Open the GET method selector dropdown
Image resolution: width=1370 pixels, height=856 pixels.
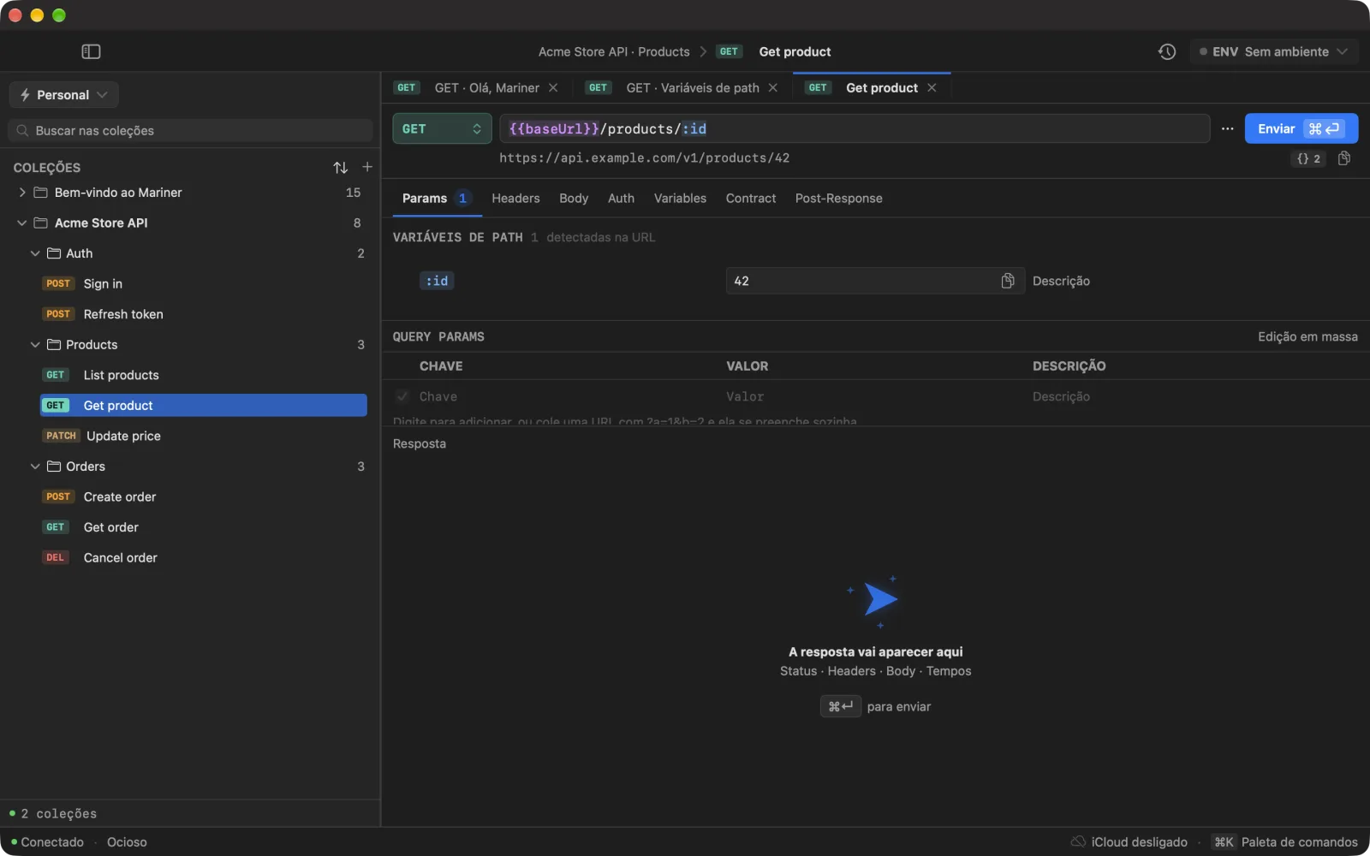pos(442,128)
